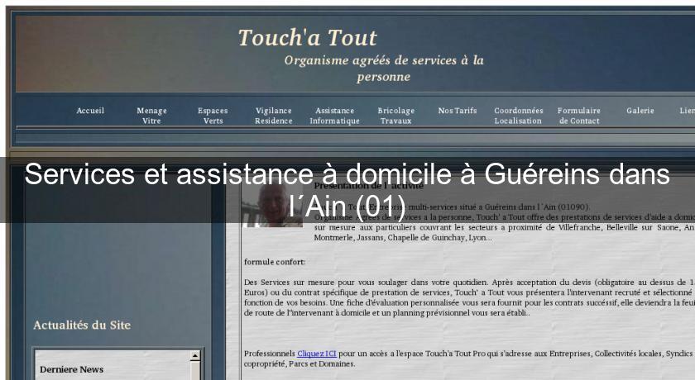The image size is (695, 380).
Task: Go to Menage Vitre page
Action: tap(151, 116)
